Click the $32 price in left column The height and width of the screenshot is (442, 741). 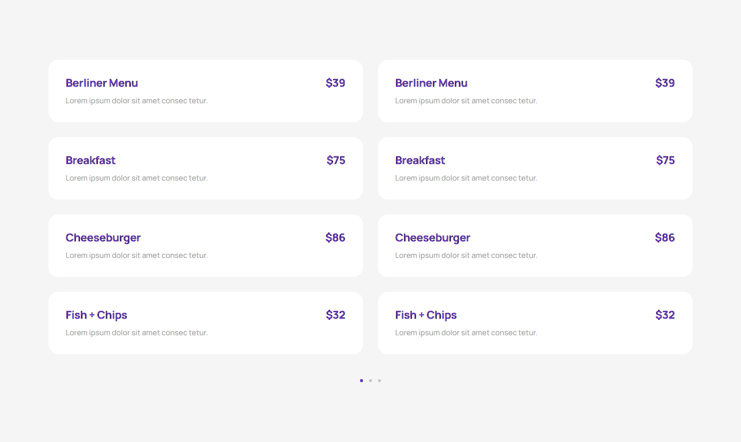pyautogui.click(x=336, y=315)
